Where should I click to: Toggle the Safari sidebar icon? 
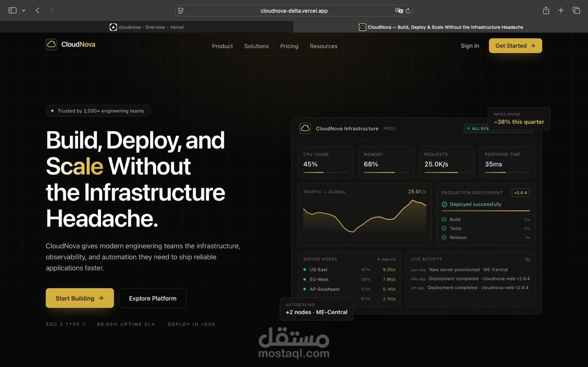click(x=12, y=10)
